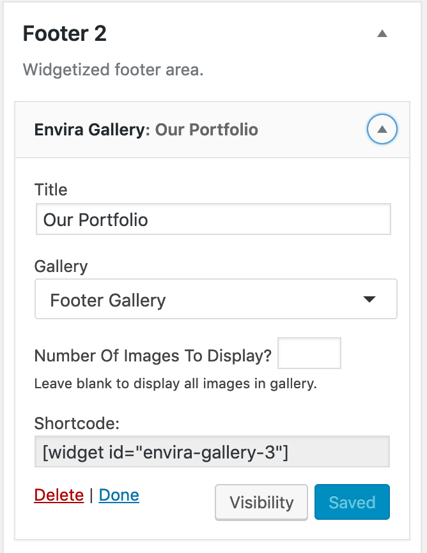
Task: Select the widget shortcode field
Action: pos(212,453)
